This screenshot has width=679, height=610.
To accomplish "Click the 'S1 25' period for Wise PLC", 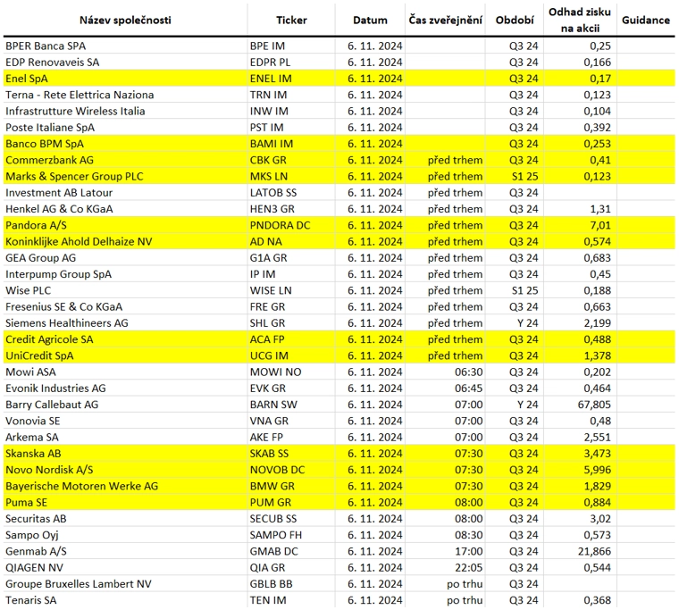I will [x=524, y=290].
